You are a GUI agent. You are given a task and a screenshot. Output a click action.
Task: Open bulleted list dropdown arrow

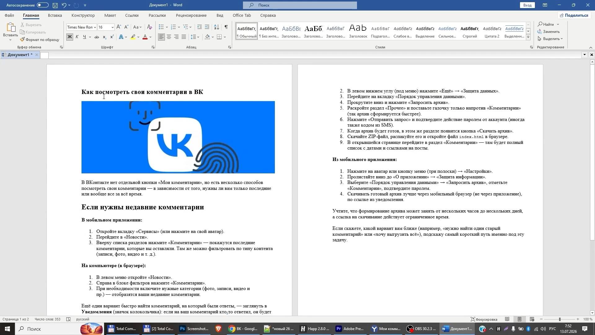167,27
